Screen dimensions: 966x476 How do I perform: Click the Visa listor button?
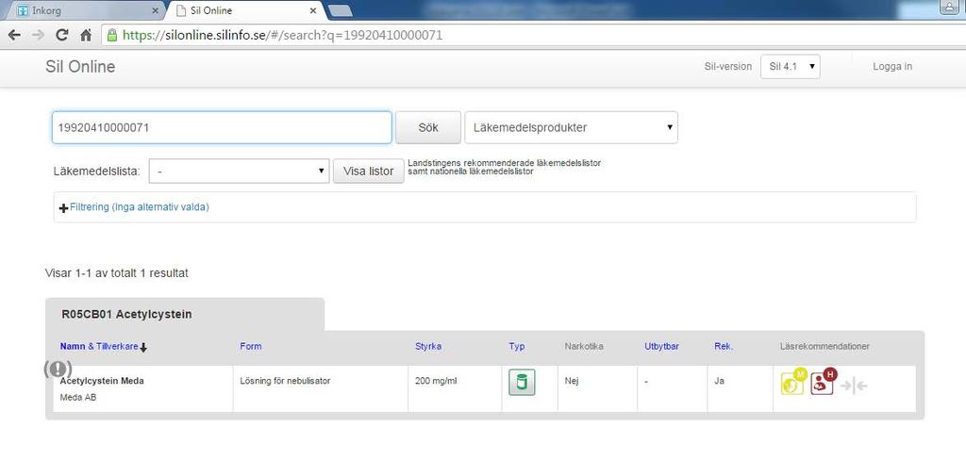tap(369, 172)
